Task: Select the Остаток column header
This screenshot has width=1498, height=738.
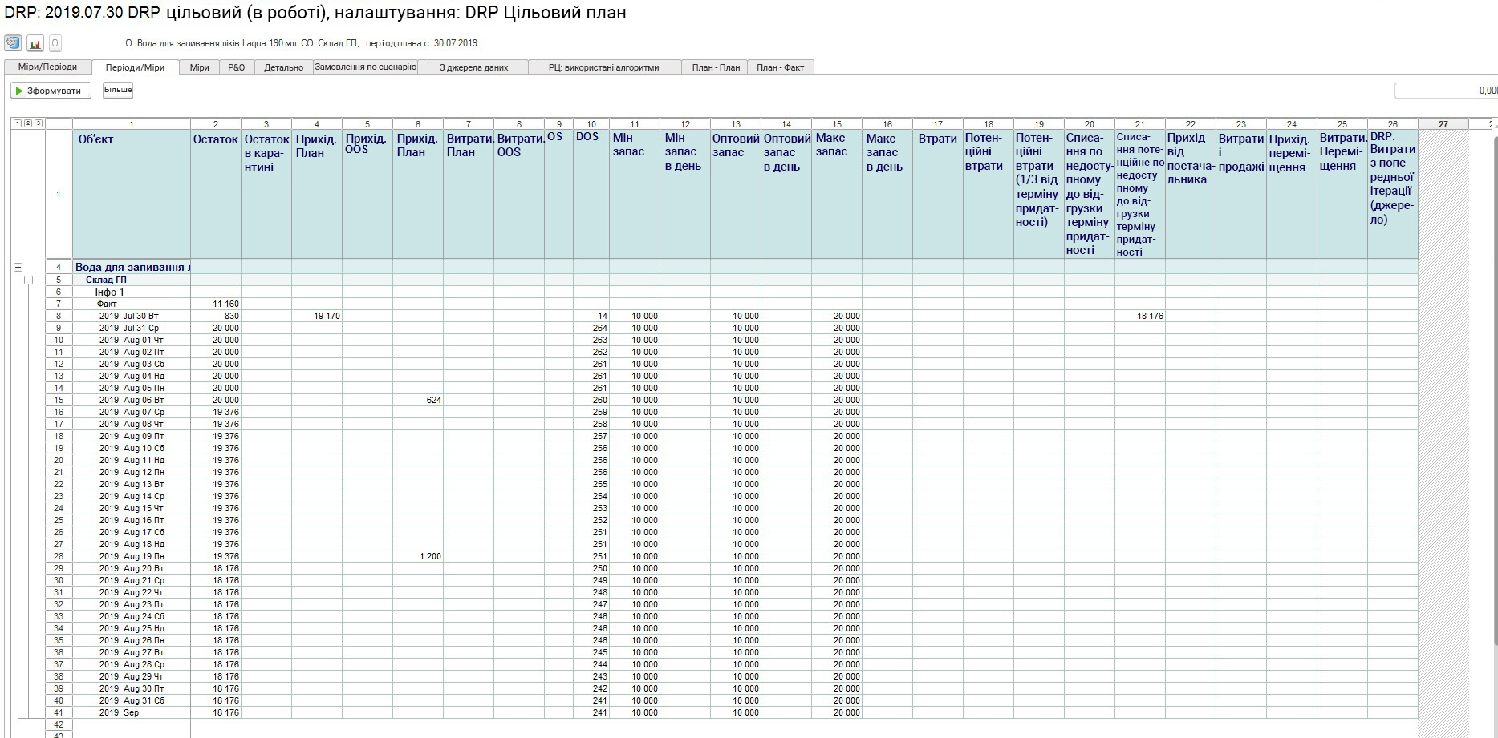Action: 216,194
